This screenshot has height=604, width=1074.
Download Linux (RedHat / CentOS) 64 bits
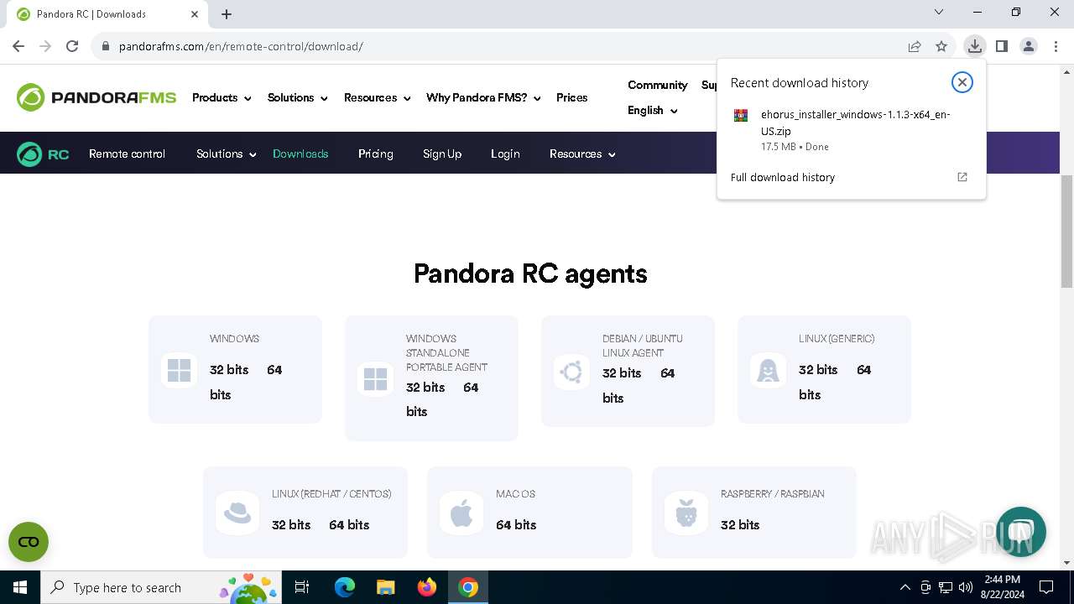(349, 525)
